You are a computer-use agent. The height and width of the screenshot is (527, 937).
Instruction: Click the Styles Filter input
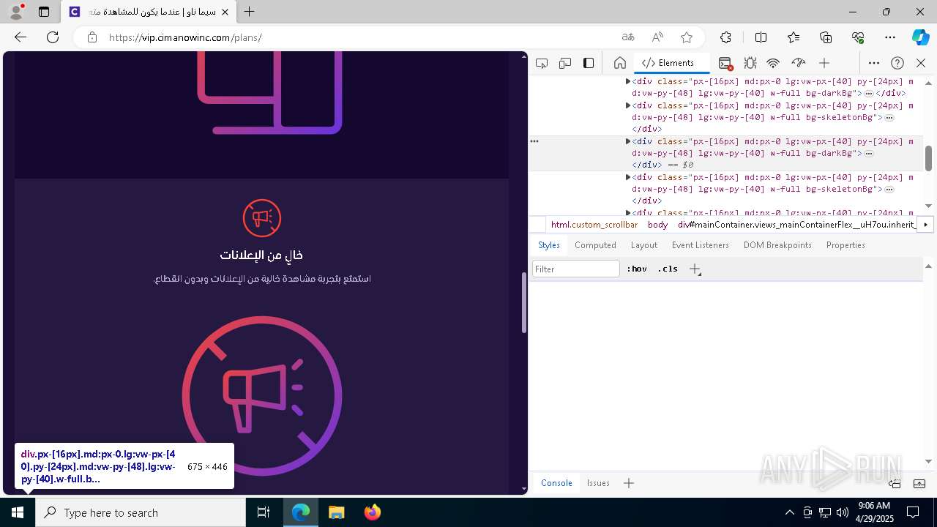tap(576, 269)
